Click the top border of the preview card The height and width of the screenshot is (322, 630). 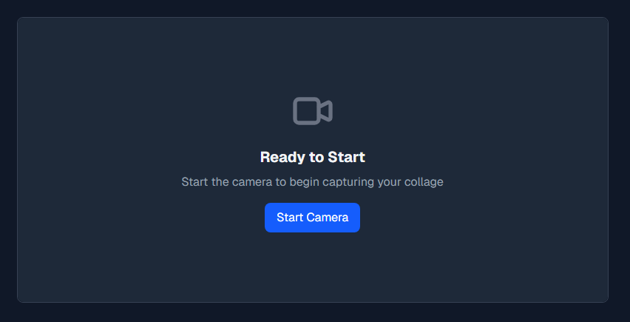point(313,17)
